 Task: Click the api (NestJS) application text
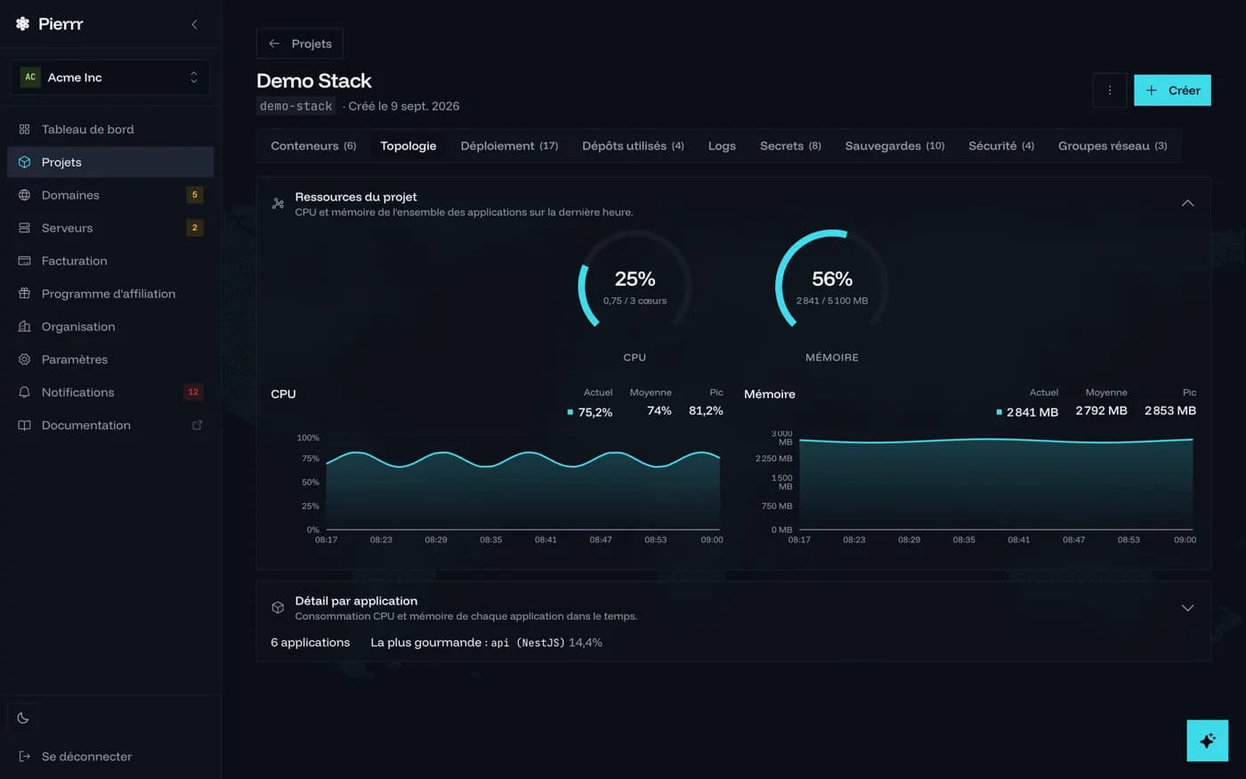pos(528,643)
